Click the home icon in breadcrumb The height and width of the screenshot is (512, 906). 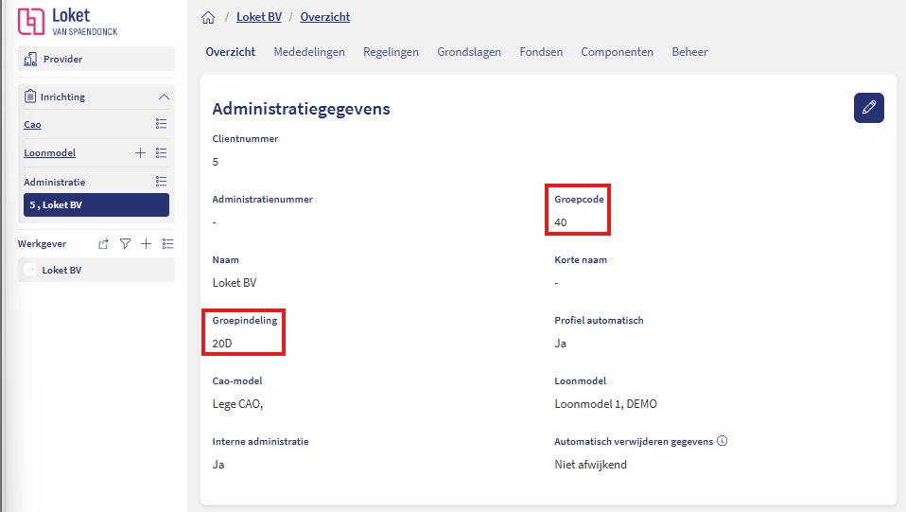tap(208, 17)
